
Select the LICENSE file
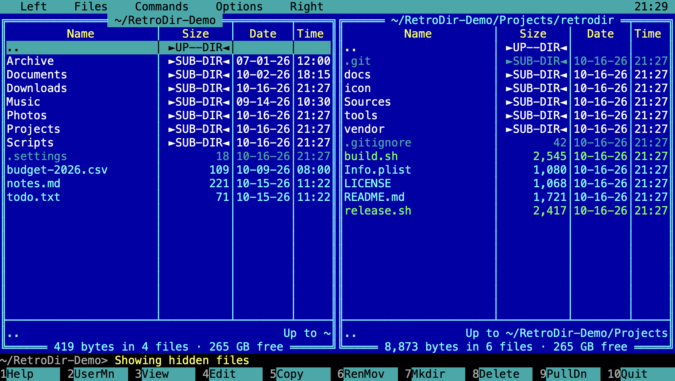point(506,184)
